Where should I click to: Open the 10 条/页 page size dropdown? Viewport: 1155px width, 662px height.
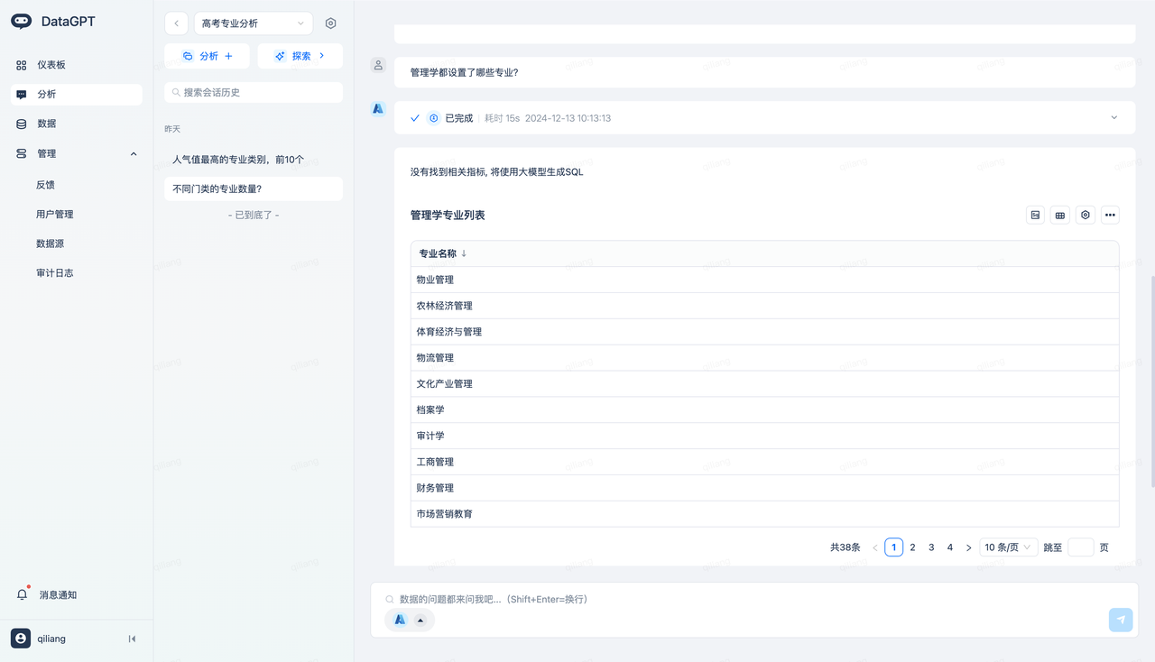pos(1008,547)
